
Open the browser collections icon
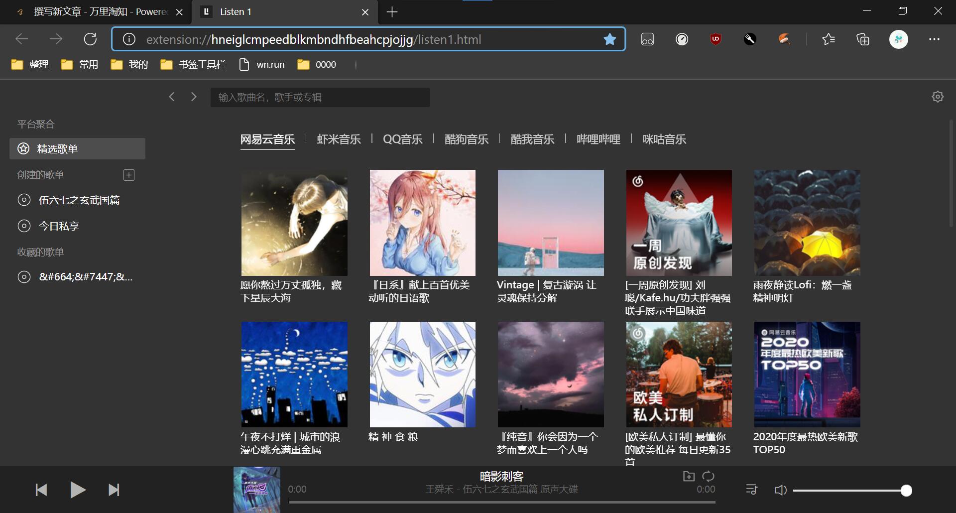[x=863, y=39]
